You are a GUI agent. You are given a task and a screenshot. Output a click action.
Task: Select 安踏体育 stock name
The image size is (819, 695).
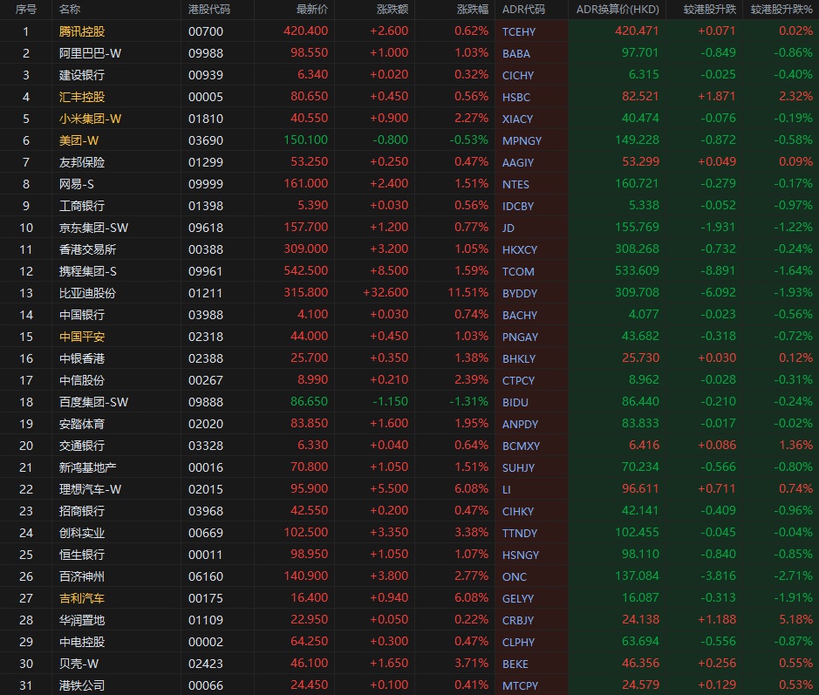[81, 424]
